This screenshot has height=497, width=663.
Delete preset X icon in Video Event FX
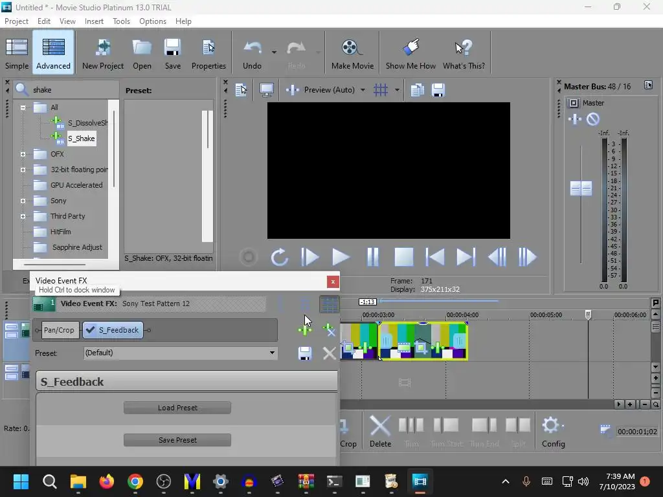(x=329, y=353)
